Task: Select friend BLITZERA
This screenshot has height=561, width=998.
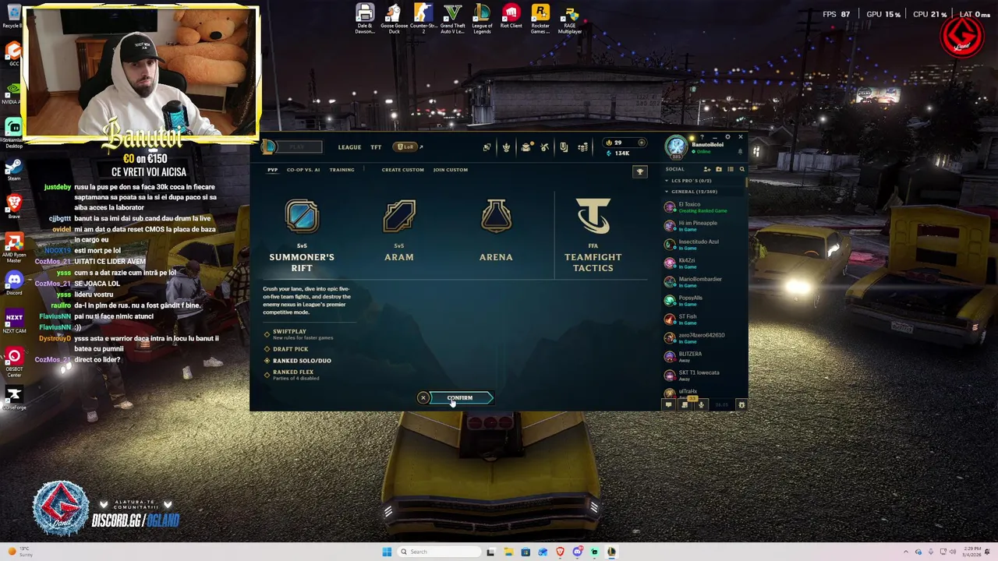Action: [703, 357]
